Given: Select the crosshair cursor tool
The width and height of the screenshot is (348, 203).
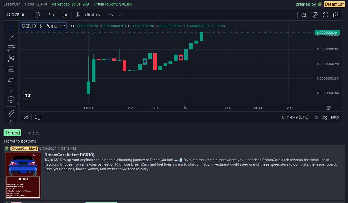Looking at the screenshot, I should (11, 28).
